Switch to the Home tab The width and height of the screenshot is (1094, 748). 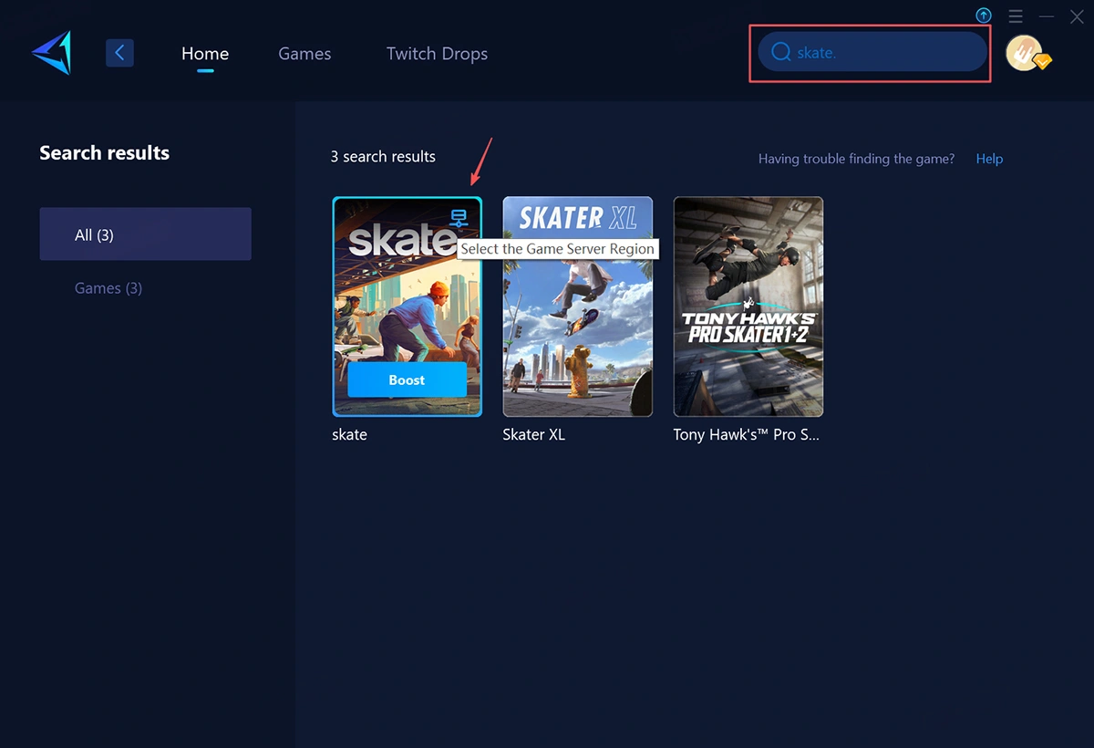pos(205,54)
